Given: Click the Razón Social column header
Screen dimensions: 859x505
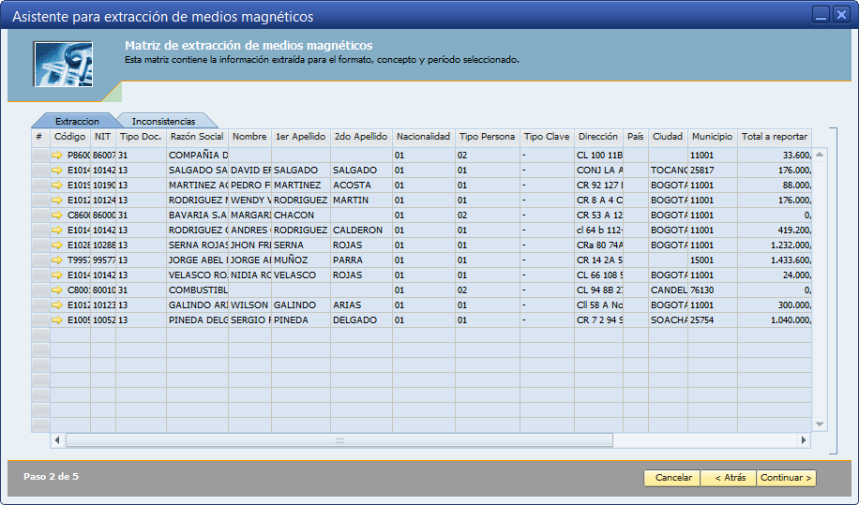Looking at the screenshot, I should (197, 137).
